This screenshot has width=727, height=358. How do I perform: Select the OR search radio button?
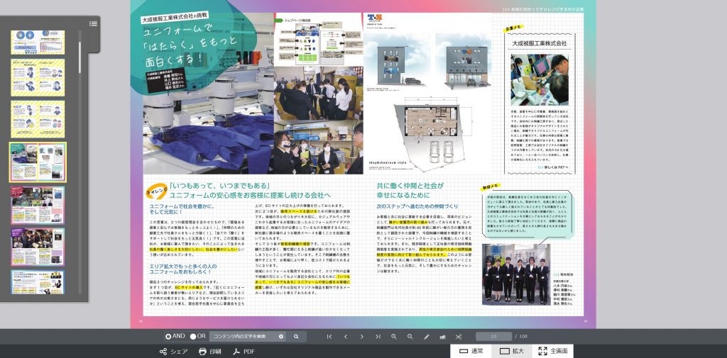point(193,336)
